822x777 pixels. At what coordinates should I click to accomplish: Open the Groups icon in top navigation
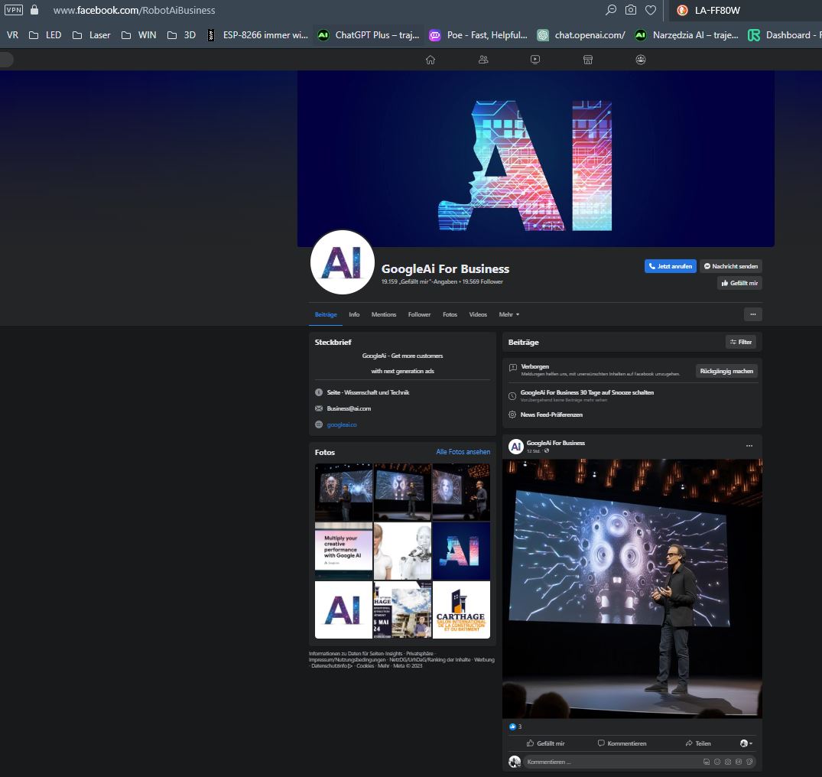click(x=641, y=60)
